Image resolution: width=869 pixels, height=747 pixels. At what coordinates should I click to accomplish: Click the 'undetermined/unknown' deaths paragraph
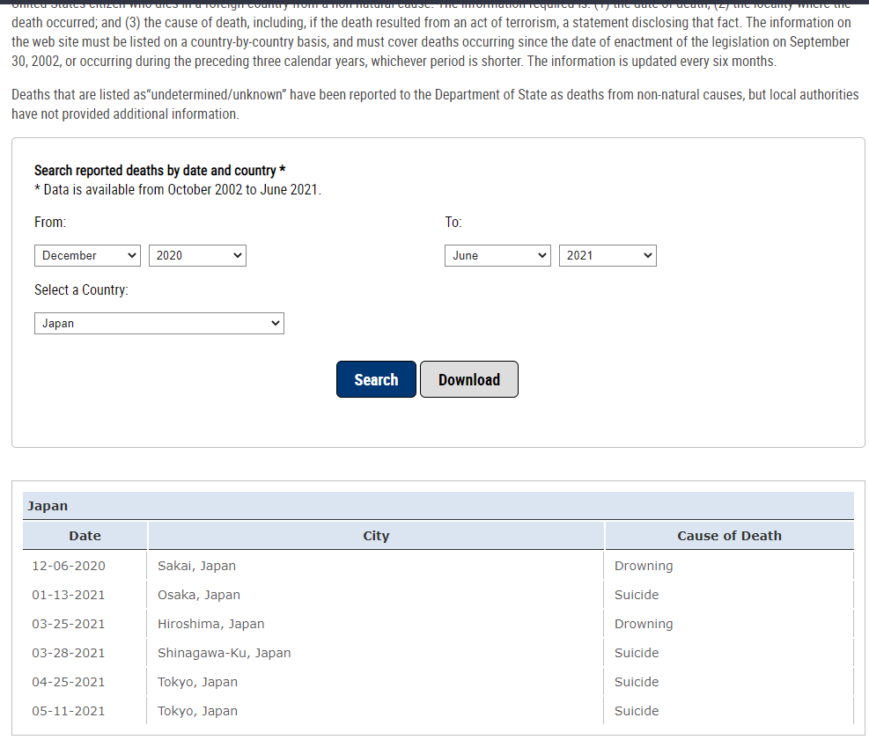point(435,104)
